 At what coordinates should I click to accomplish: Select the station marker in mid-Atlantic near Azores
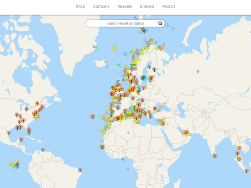point(93,116)
